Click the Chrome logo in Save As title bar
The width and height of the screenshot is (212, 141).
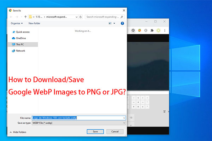[10, 10]
